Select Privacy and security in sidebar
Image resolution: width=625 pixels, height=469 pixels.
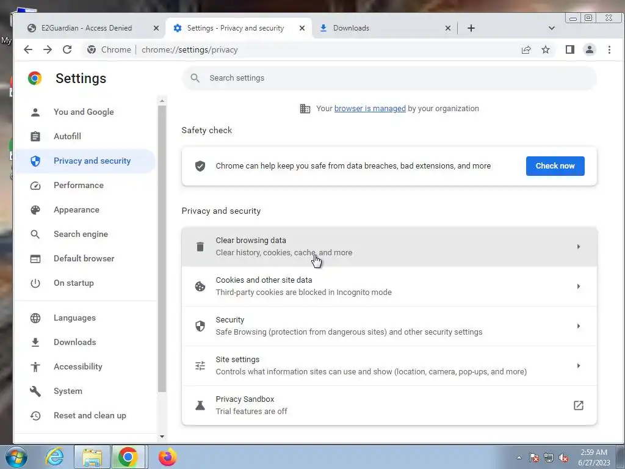click(84, 161)
